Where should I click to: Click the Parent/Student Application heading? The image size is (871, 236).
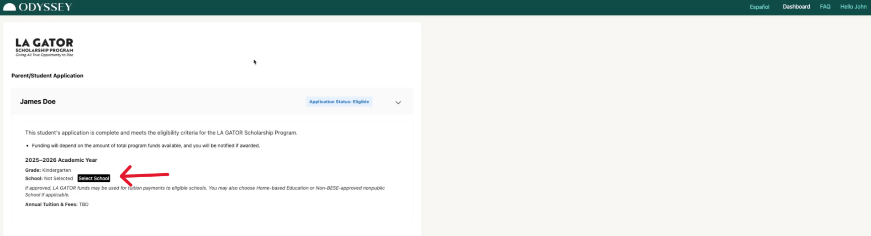(x=47, y=76)
